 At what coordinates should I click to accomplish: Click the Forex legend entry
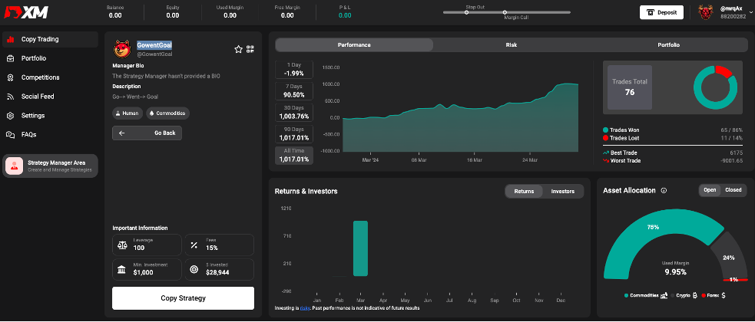[x=714, y=296]
